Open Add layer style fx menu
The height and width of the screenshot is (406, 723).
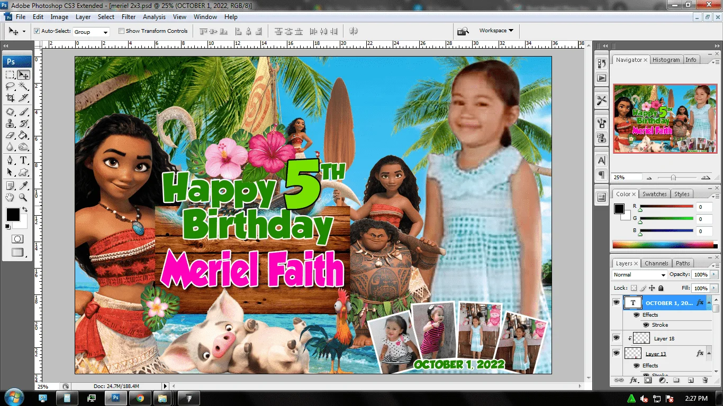click(633, 380)
